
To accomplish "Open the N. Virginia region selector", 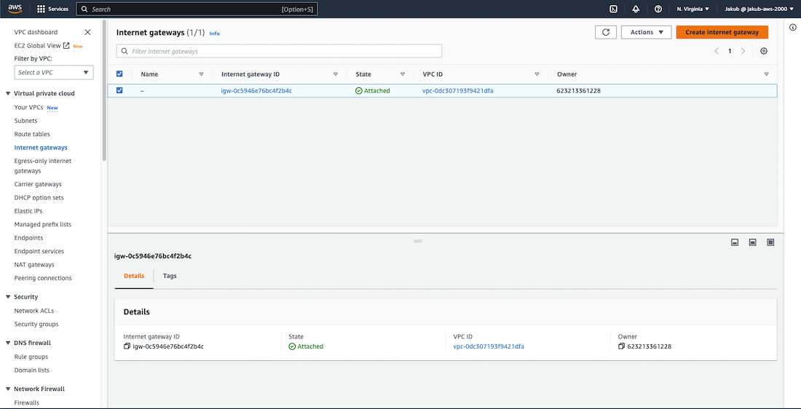I will click(693, 9).
